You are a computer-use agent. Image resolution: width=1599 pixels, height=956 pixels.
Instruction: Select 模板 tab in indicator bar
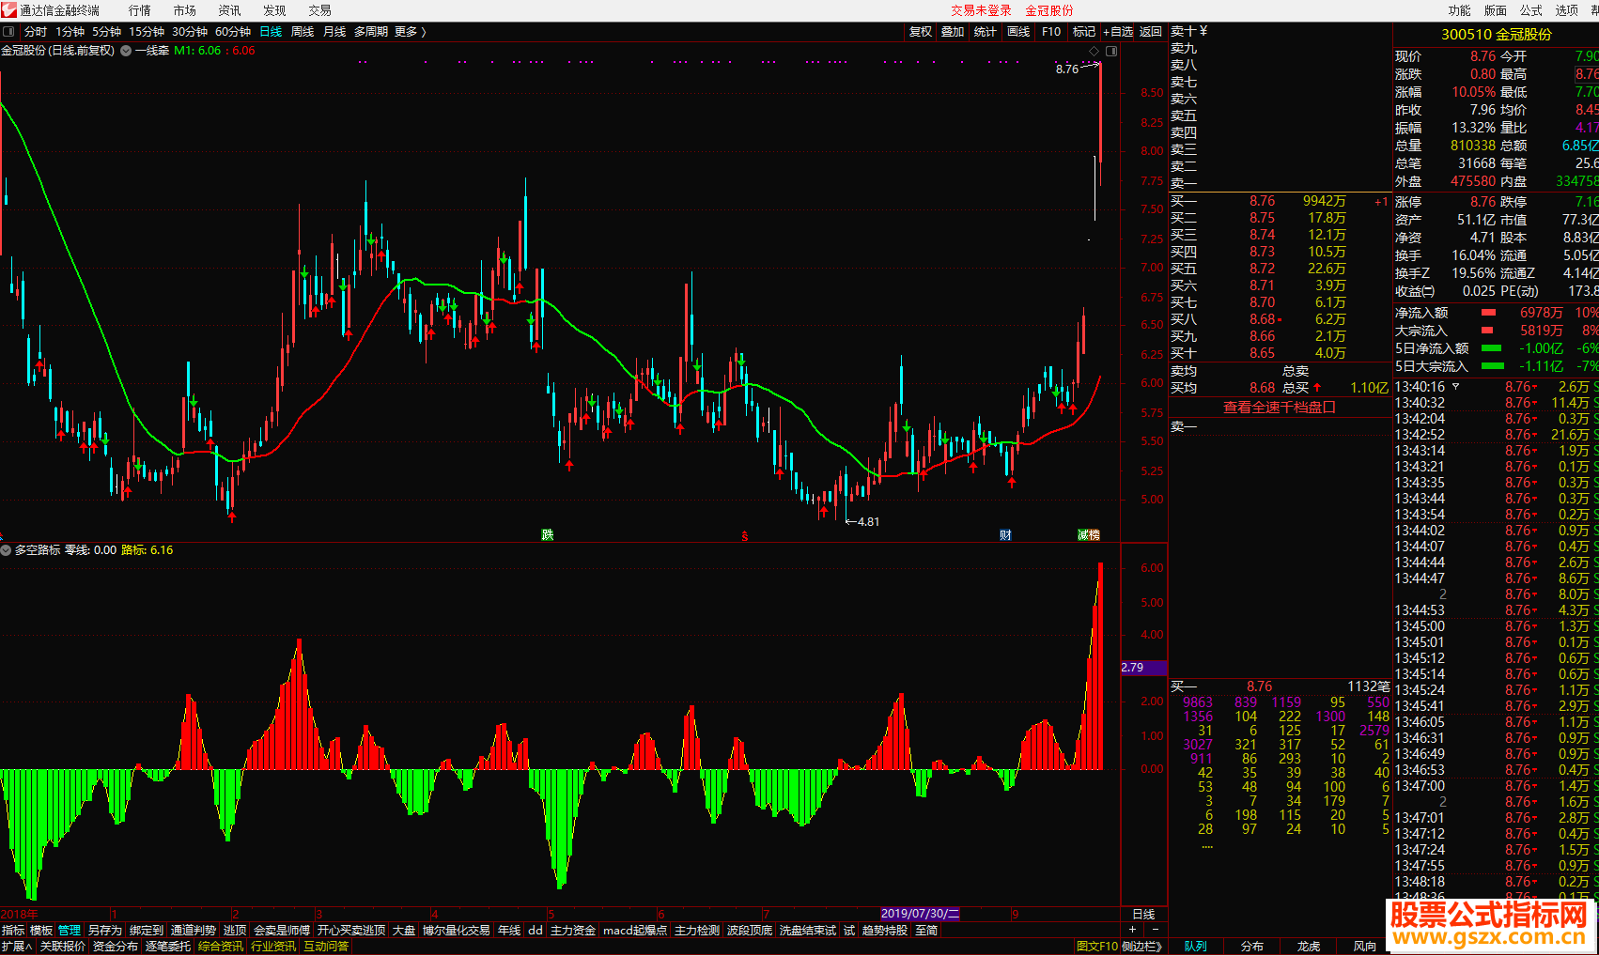41,931
